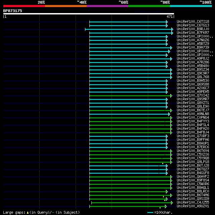
Task: Select the UniRef100_Q8VZT1 label
Action: click(x=193, y=103)
